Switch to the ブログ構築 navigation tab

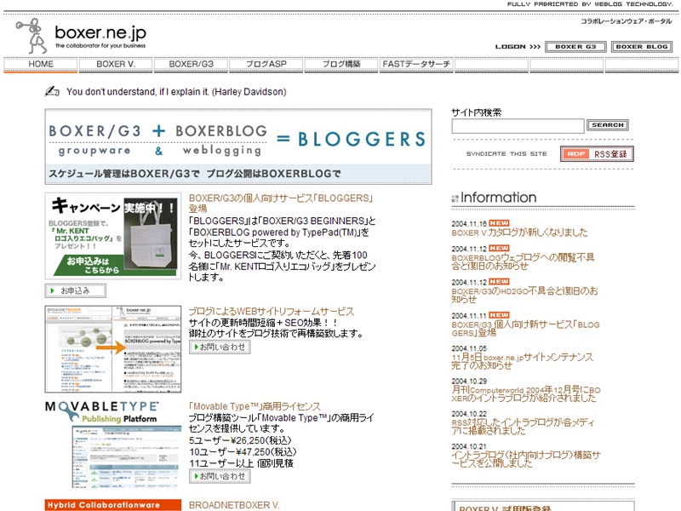point(341,64)
